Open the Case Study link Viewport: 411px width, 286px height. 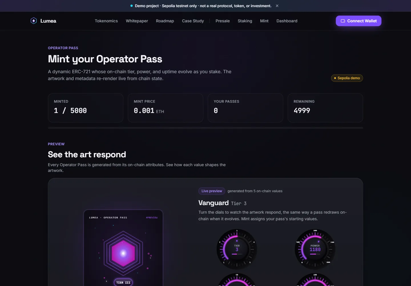coord(193,21)
